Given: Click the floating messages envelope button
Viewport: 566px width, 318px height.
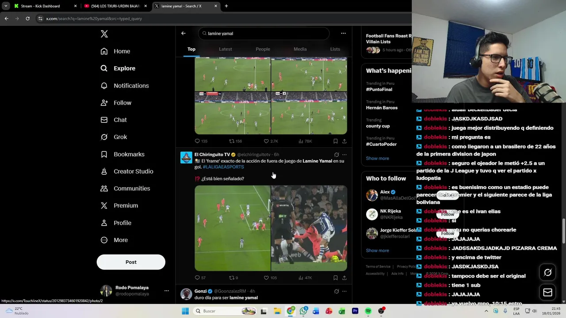Looking at the screenshot, I should click(547, 292).
